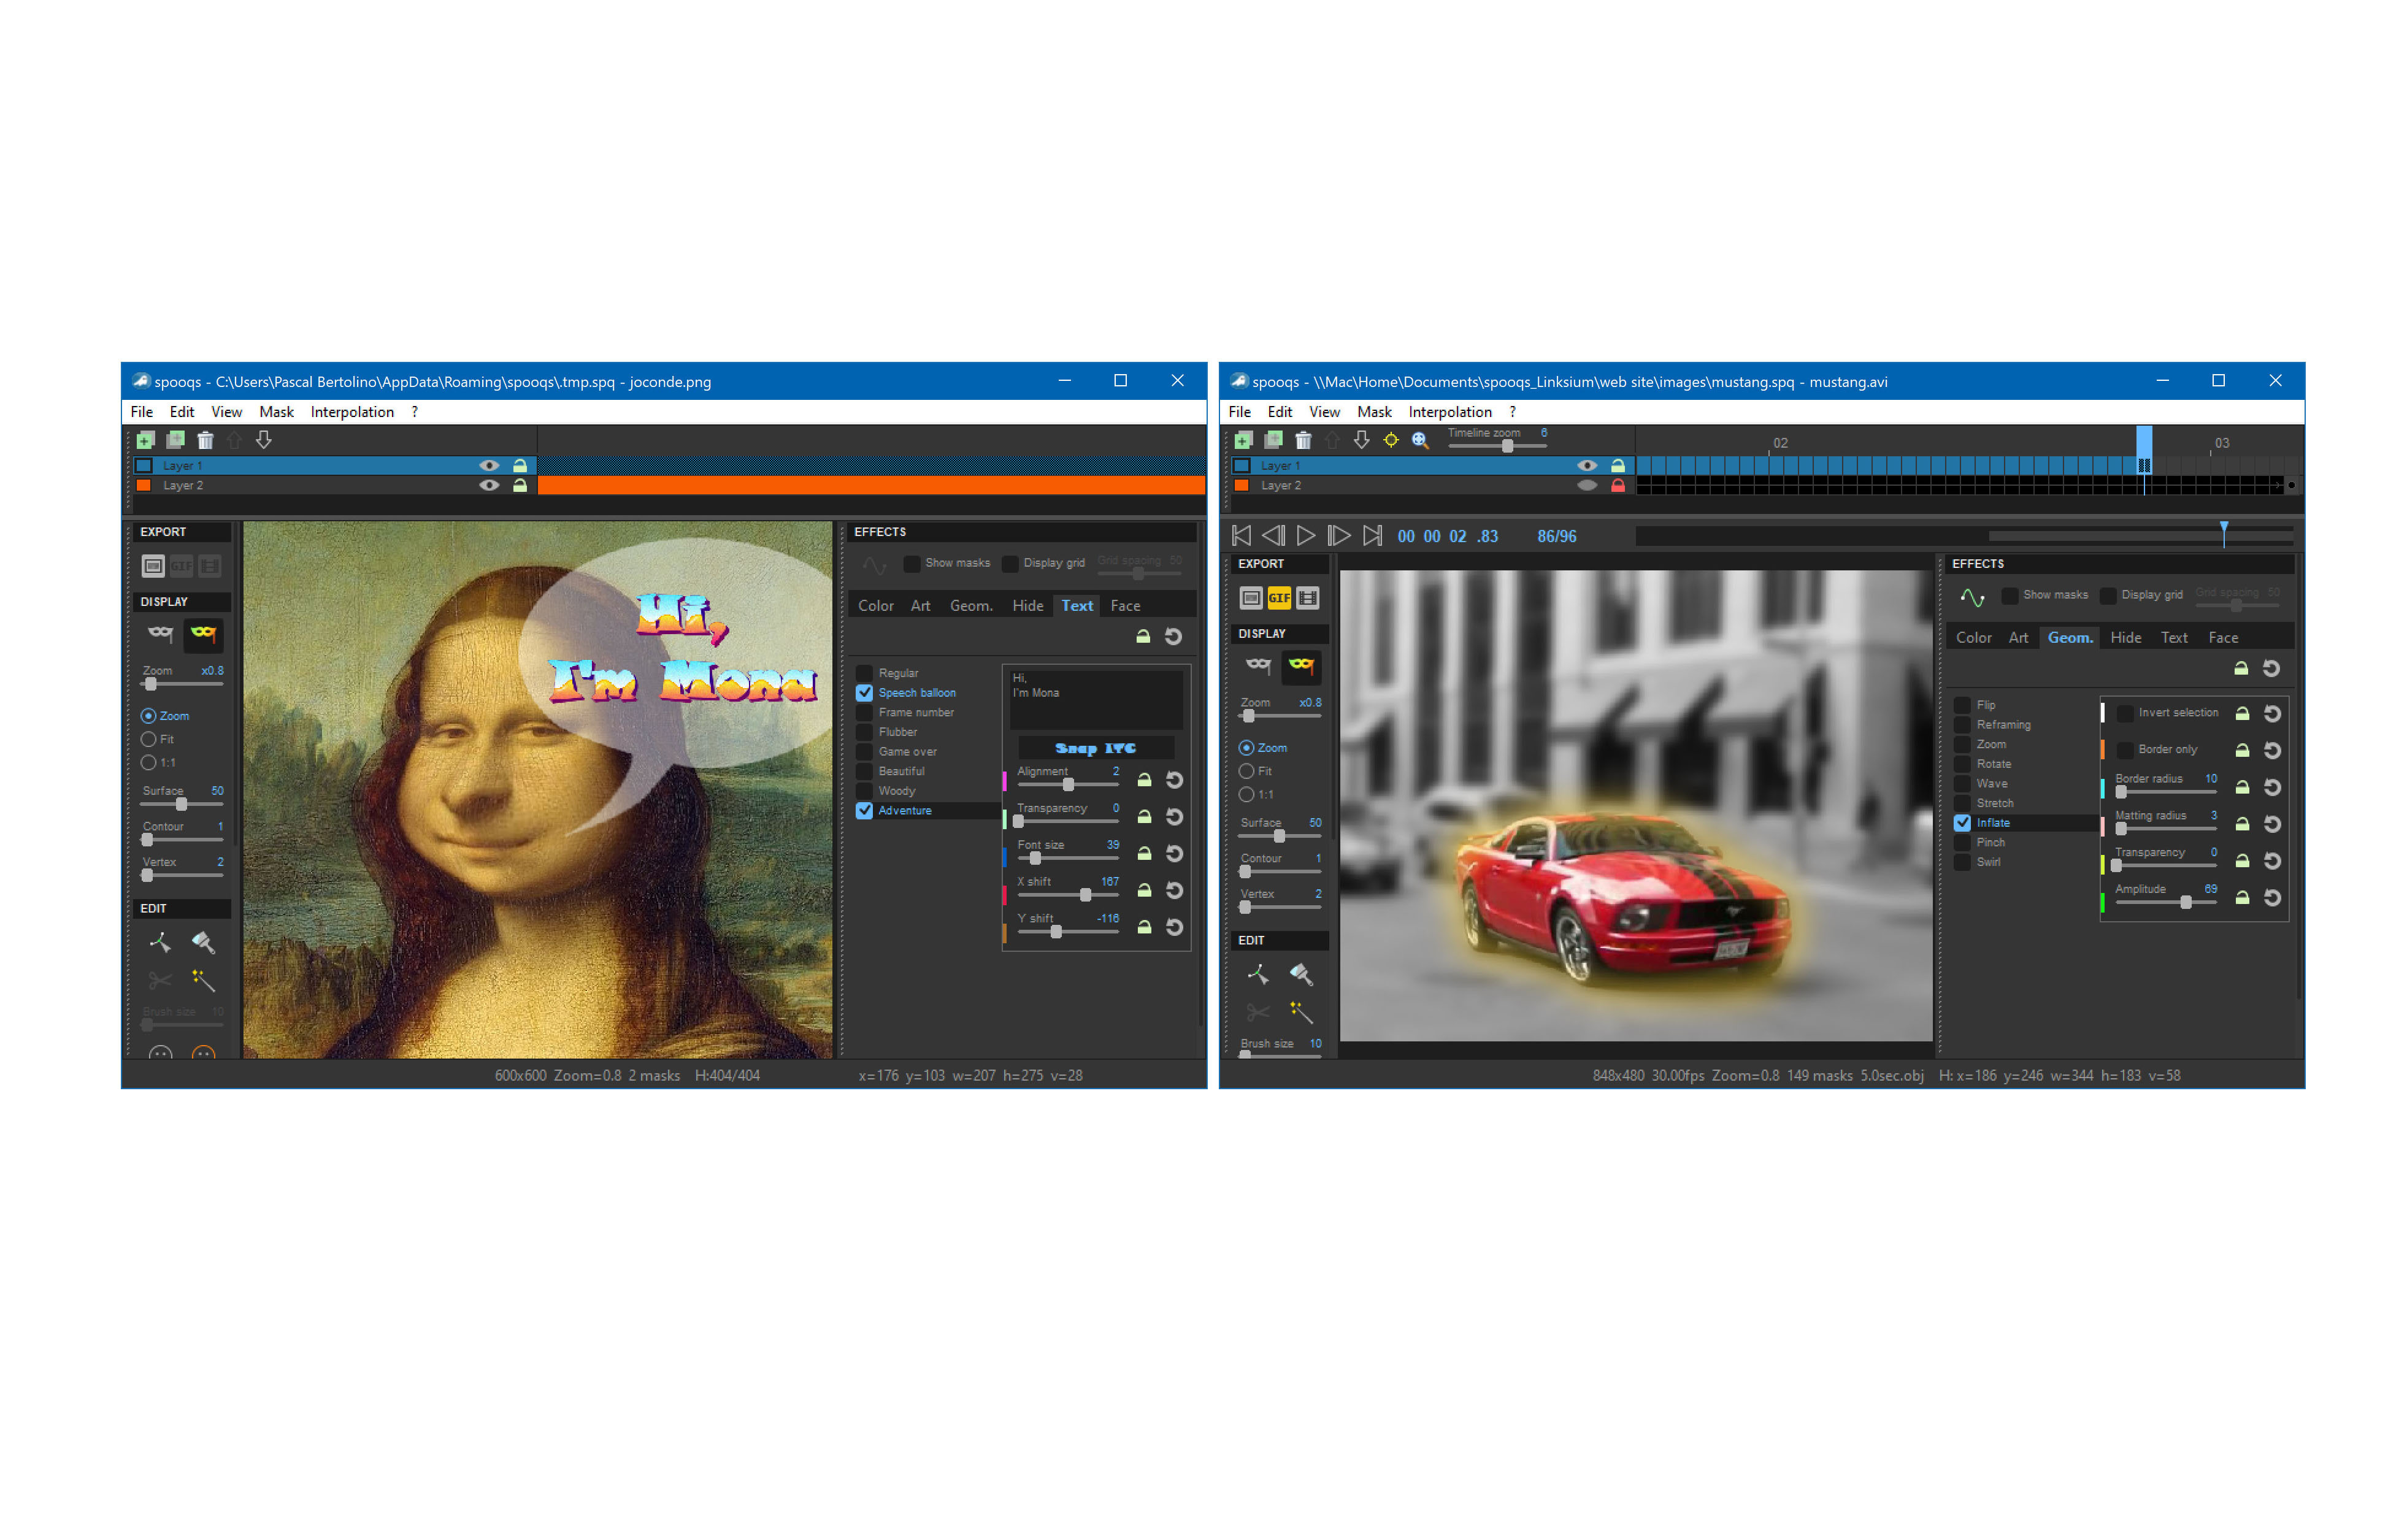2407x1540 pixels.
Task: Switch to Face tab in joconde Effects
Action: click(1125, 605)
